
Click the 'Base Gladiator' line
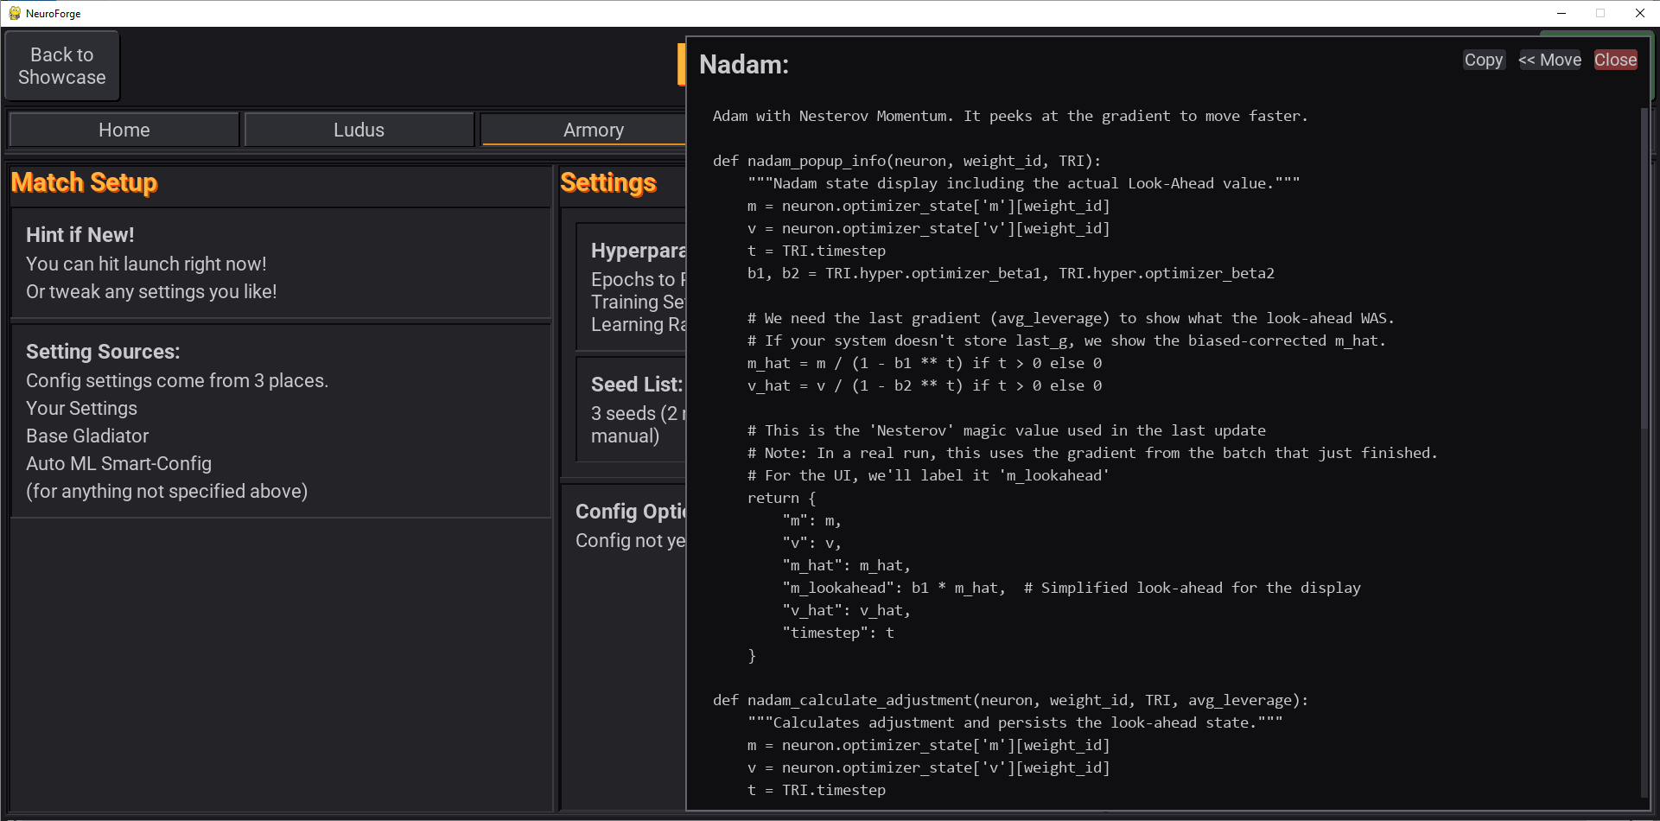click(x=87, y=436)
